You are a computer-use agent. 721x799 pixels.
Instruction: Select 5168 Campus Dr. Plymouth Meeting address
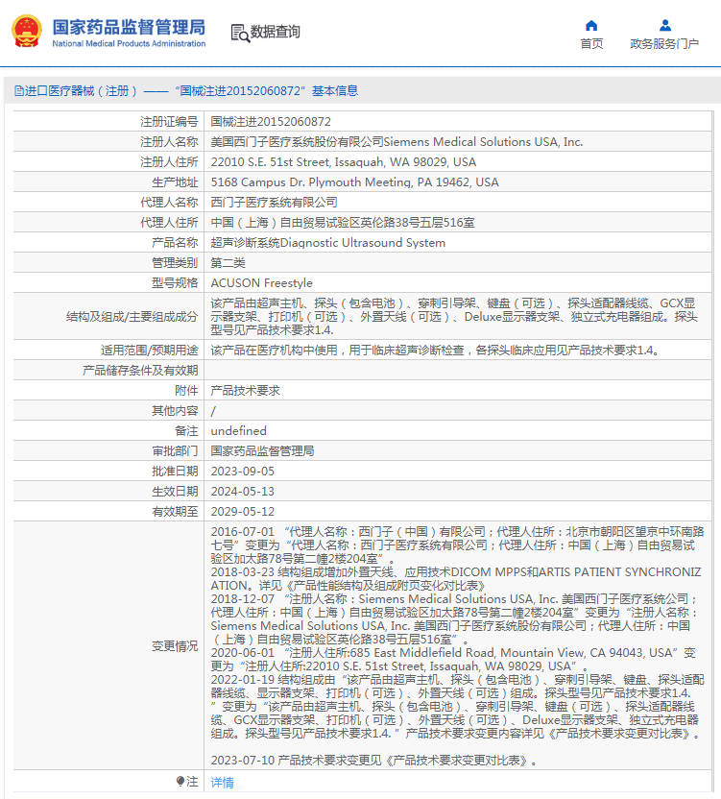(354, 182)
